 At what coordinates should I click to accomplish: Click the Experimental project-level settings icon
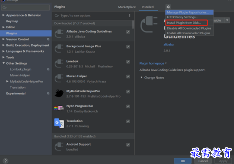pyautogui.click(x=48, y=93)
